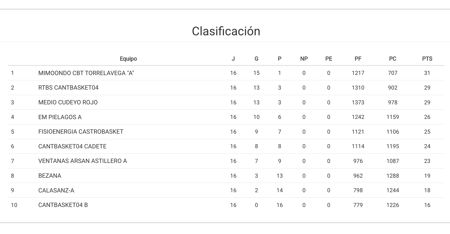Click the PF column header
The image size is (450, 234).
coord(358,59)
